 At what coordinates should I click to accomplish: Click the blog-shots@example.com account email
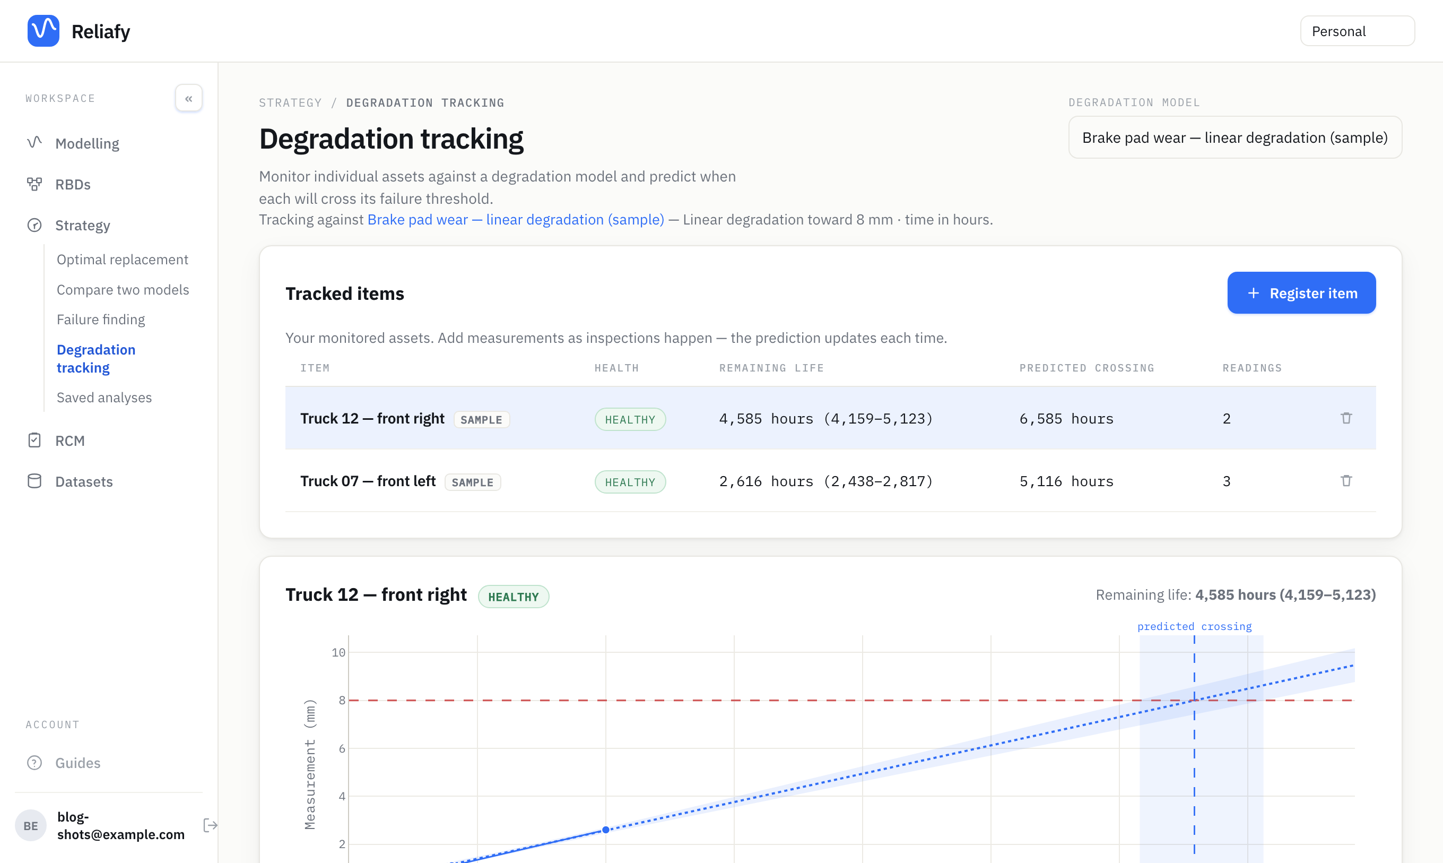[x=121, y=825]
